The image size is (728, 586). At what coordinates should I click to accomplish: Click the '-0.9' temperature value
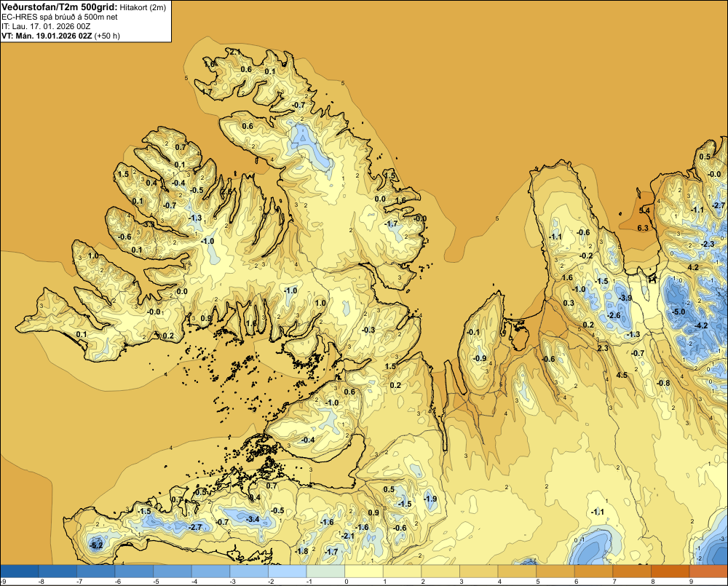click(480, 358)
